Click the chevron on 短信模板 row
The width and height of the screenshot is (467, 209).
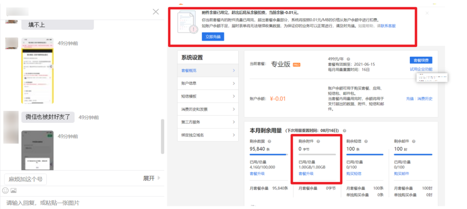click(x=233, y=96)
